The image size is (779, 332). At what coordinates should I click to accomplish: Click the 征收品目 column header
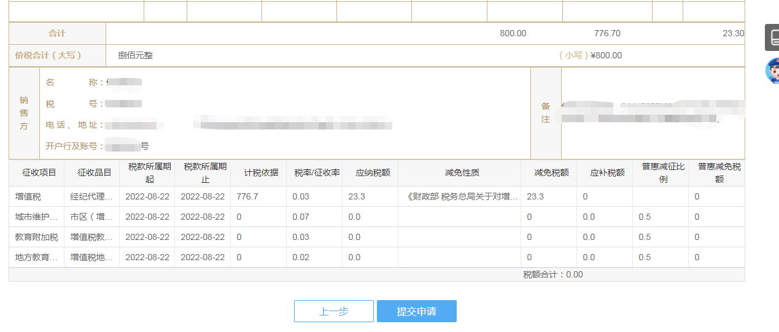pos(92,173)
